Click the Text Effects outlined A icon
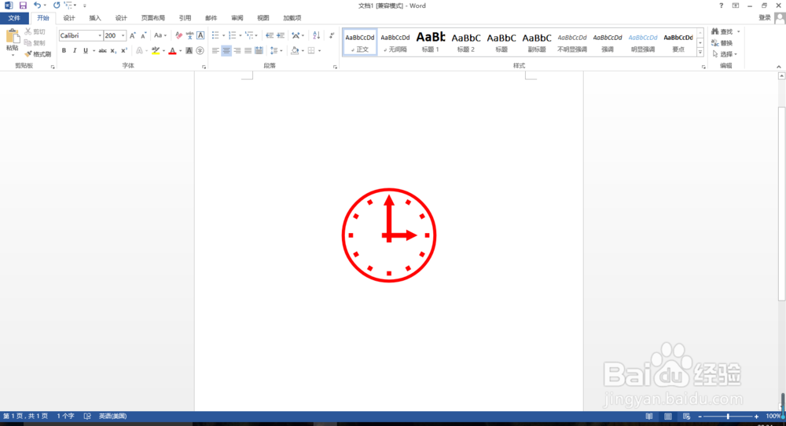 coord(139,50)
